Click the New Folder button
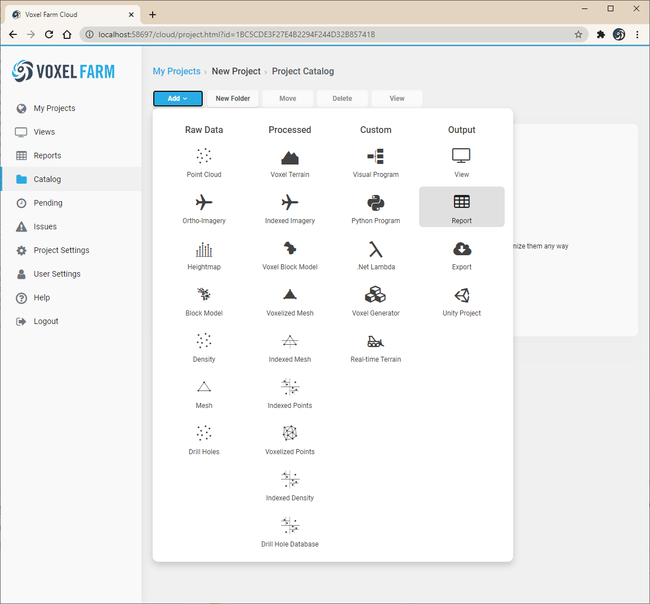Image resolution: width=650 pixels, height=604 pixels. click(233, 99)
